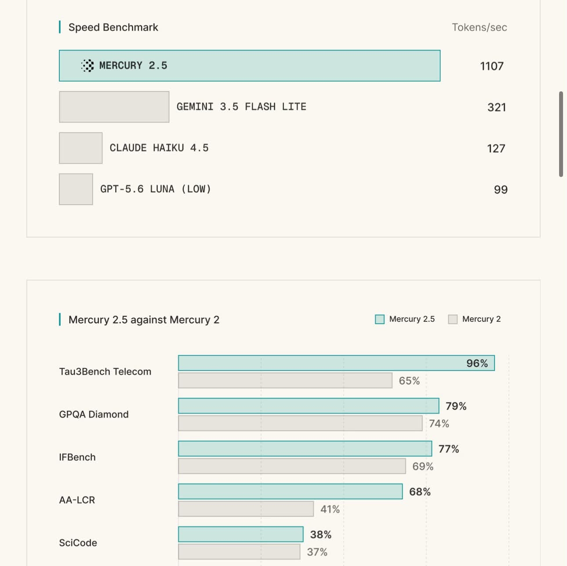The height and width of the screenshot is (566, 567).
Task: Click the GPQA Diamond 74% gray bar
Action: click(x=300, y=423)
